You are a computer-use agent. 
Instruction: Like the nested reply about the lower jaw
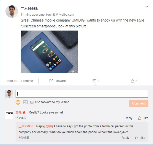[x=140, y=138]
